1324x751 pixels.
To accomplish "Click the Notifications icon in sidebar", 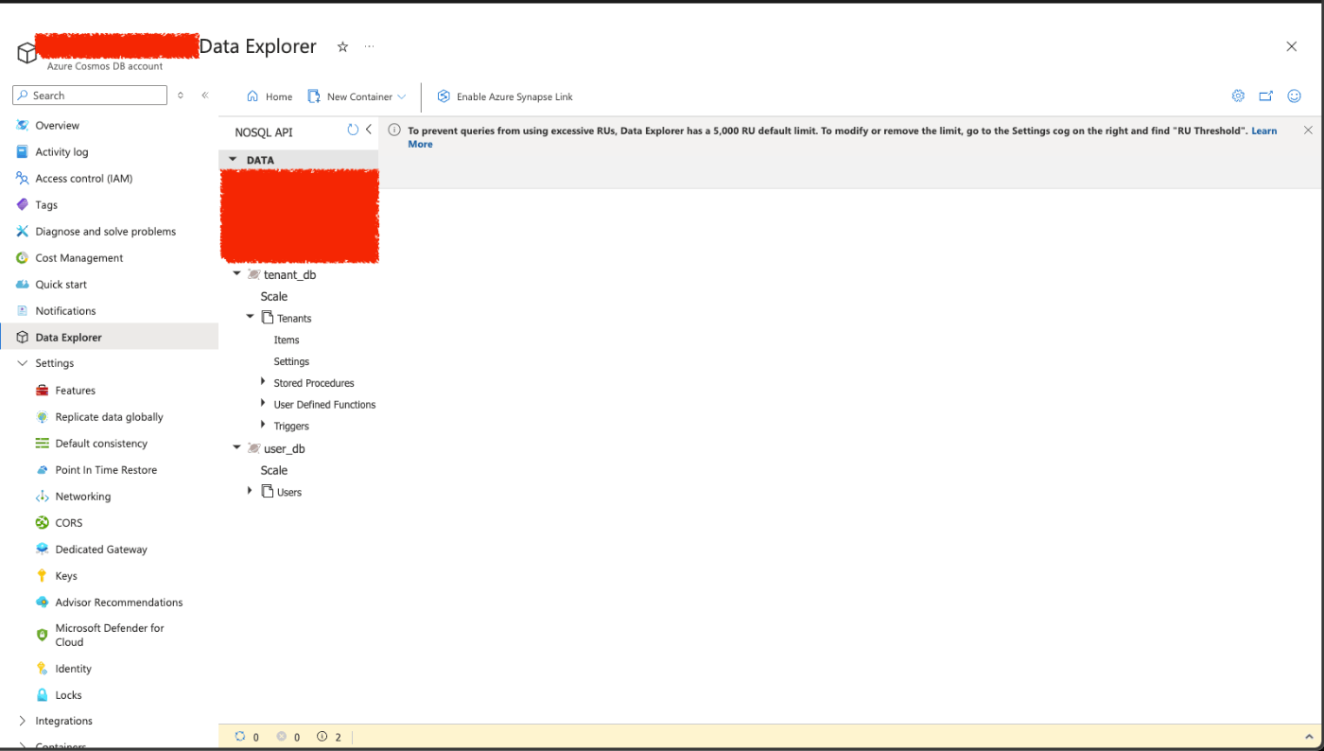I will tap(23, 310).
